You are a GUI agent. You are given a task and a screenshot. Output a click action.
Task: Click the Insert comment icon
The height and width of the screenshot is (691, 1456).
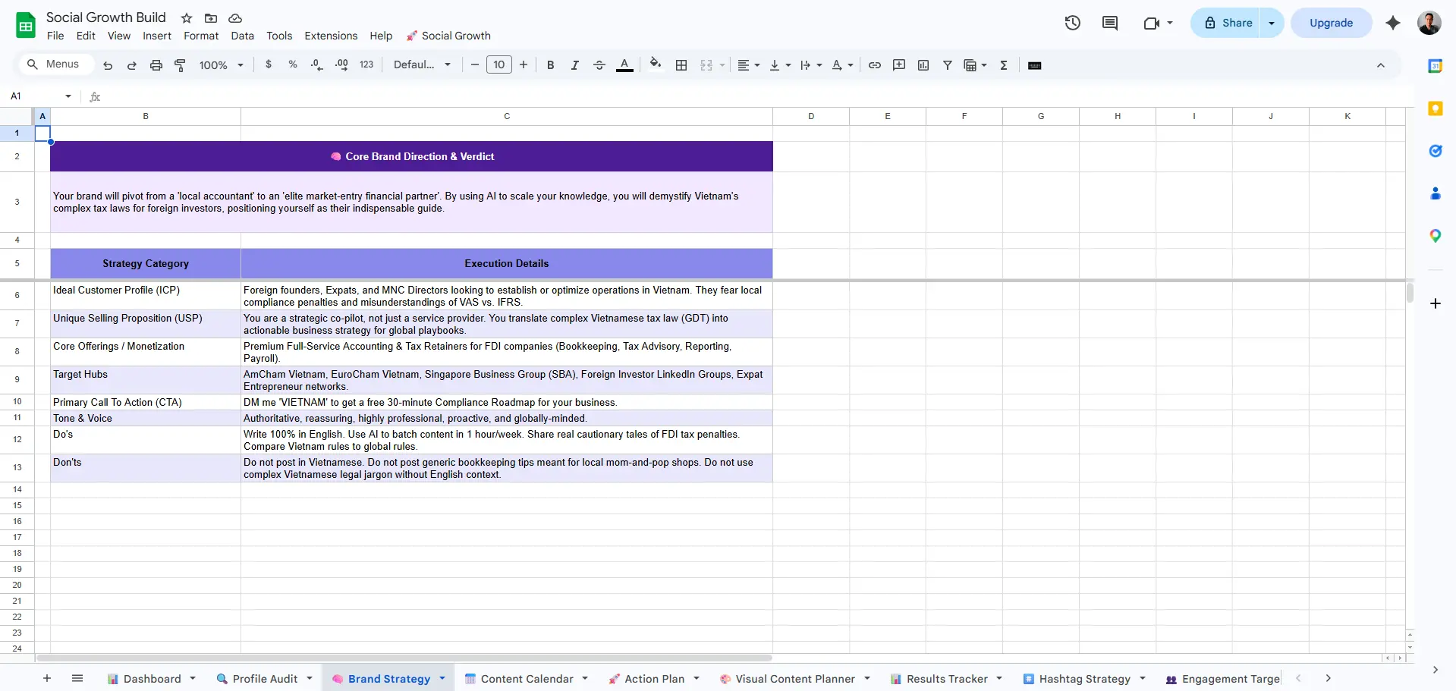pos(899,65)
